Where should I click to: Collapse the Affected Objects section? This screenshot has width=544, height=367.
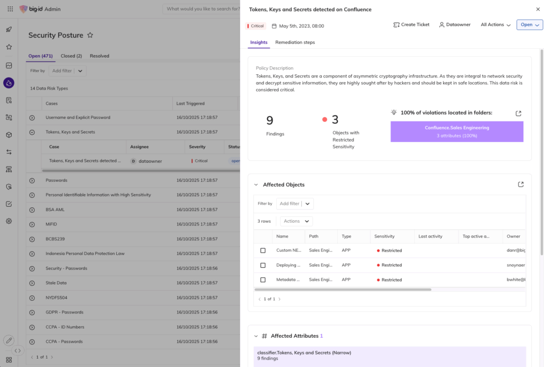(x=256, y=185)
